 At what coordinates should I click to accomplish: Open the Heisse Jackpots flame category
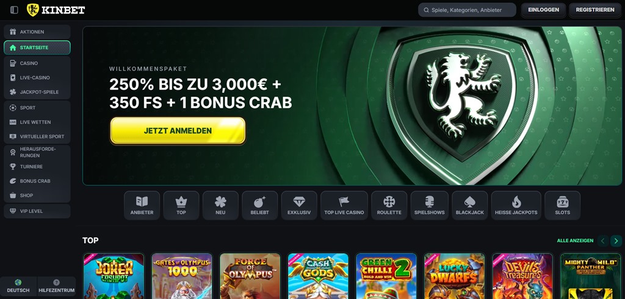516,205
